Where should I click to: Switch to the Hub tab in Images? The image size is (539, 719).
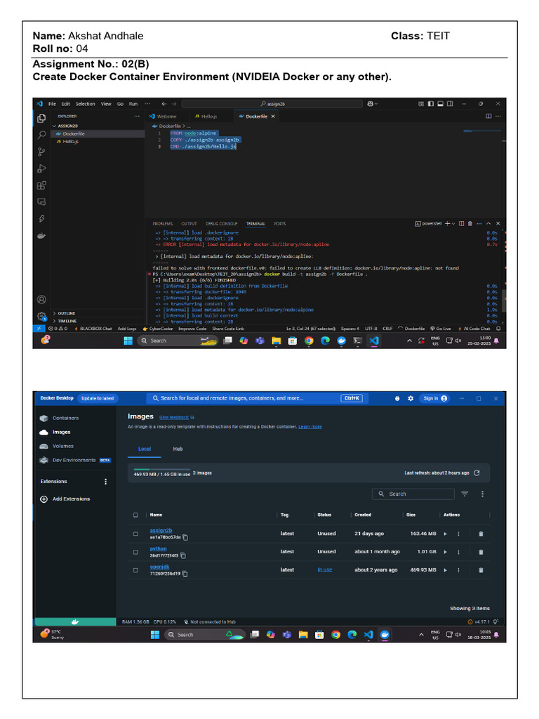178,449
